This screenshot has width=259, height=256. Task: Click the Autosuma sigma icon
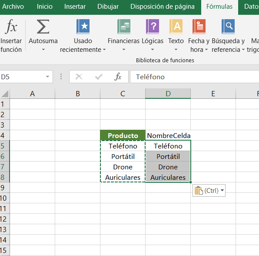43,27
